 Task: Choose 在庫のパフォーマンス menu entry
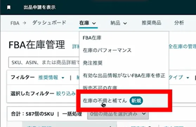click(x=107, y=50)
